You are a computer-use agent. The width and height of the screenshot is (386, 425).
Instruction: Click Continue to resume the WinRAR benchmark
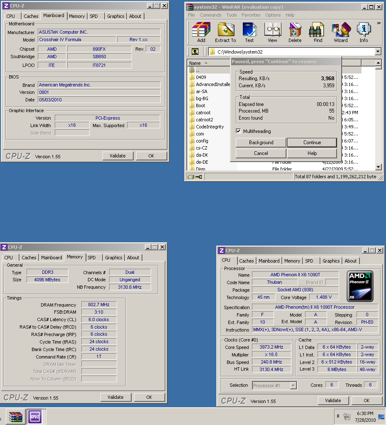pos(312,142)
